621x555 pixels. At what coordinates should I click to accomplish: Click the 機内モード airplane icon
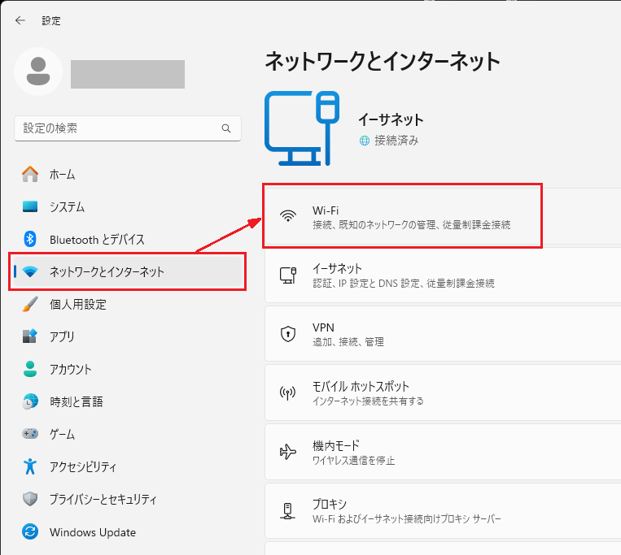point(288,452)
